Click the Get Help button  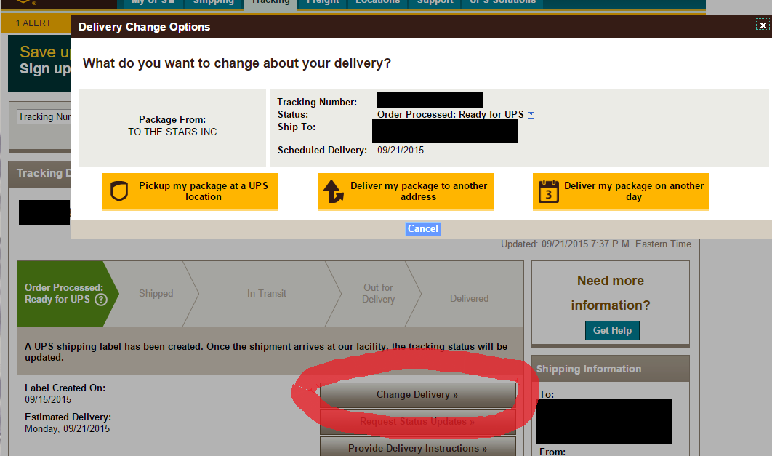click(612, 330)
